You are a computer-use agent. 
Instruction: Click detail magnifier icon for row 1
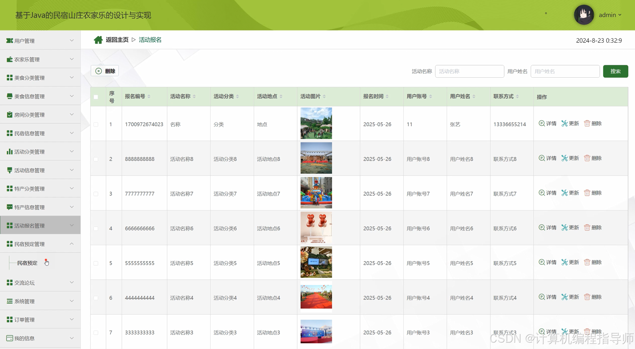tap(542, 123)
